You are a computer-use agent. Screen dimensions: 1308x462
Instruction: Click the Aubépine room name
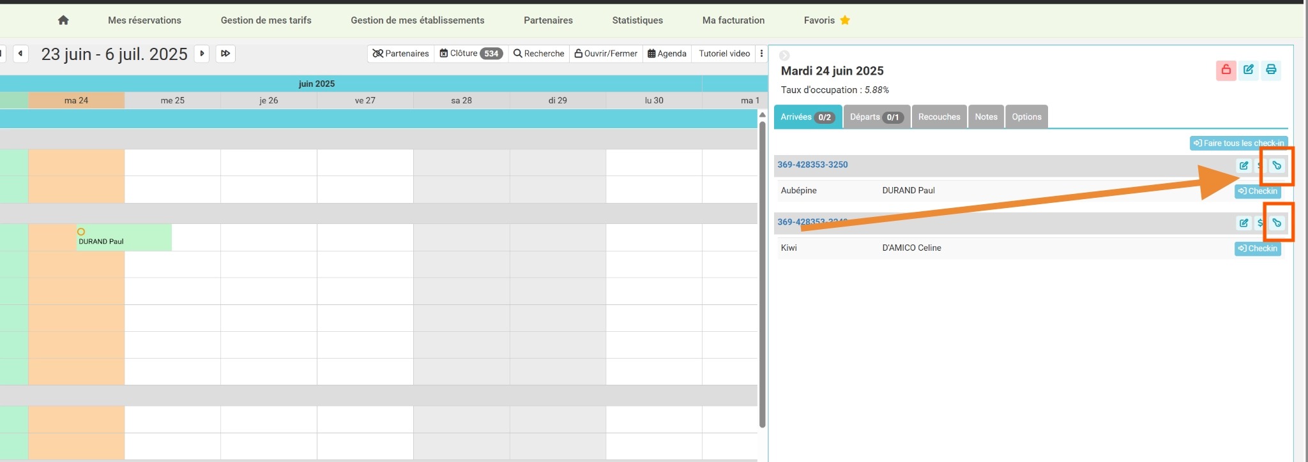[798, 190]
